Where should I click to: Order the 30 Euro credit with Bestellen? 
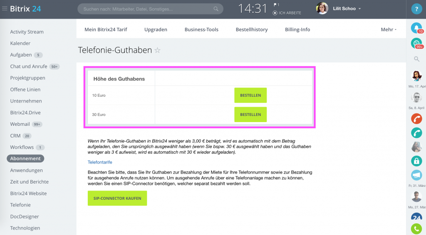pyautogui.click(x=250, y=114)
